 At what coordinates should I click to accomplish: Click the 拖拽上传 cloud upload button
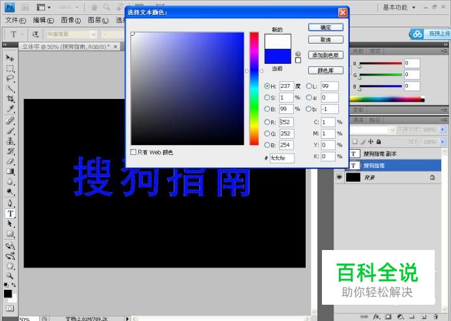[429, 34]
